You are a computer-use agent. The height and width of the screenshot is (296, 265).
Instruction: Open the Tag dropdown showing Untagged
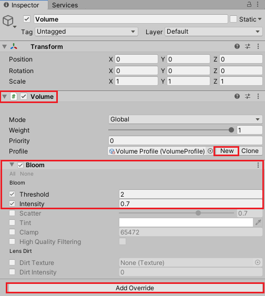(x=86, y=32)
